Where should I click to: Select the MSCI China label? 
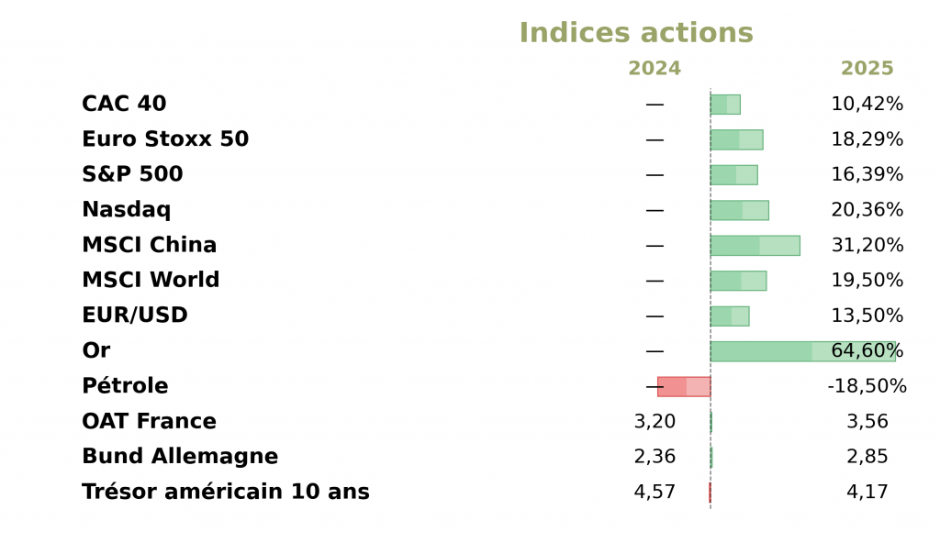pos(149,246)
